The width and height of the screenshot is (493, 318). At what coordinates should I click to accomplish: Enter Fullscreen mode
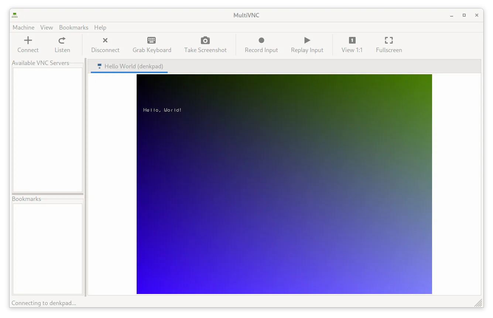388,44
